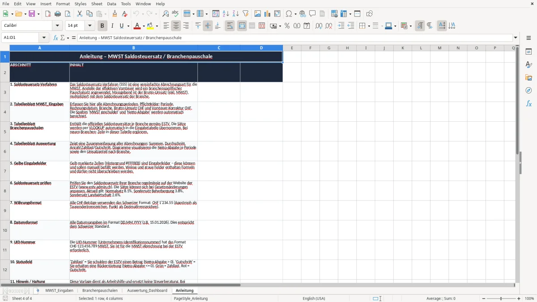Apply the red font color
This screenshot has height=302, width=537.
tap(137, 26)
